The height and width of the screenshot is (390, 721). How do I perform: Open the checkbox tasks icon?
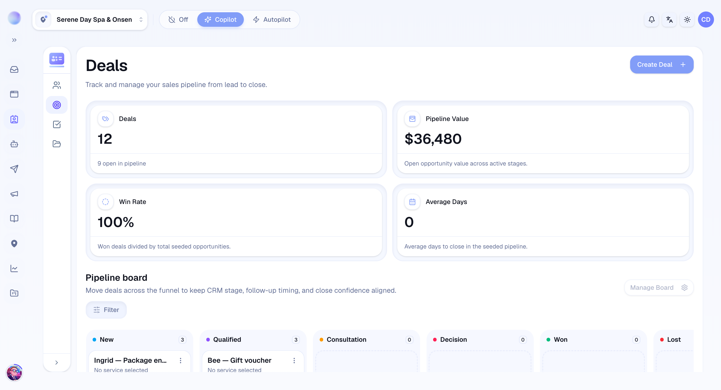pyautogui.click(x=57, y=124)
